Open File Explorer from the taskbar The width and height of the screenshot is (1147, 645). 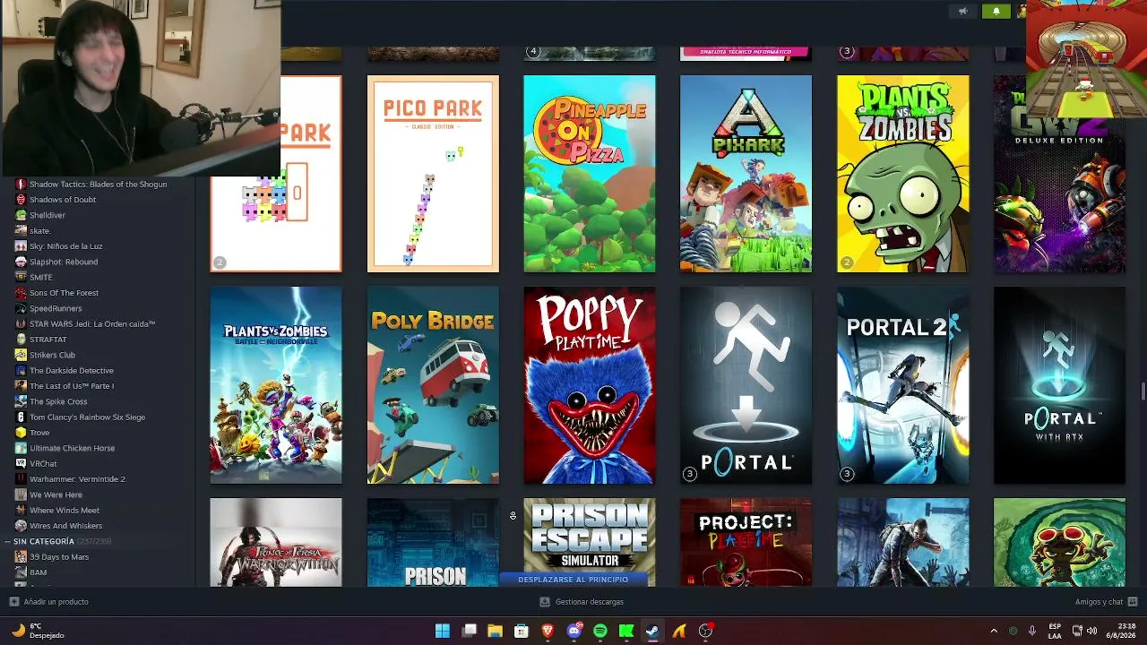pos(495,631)
